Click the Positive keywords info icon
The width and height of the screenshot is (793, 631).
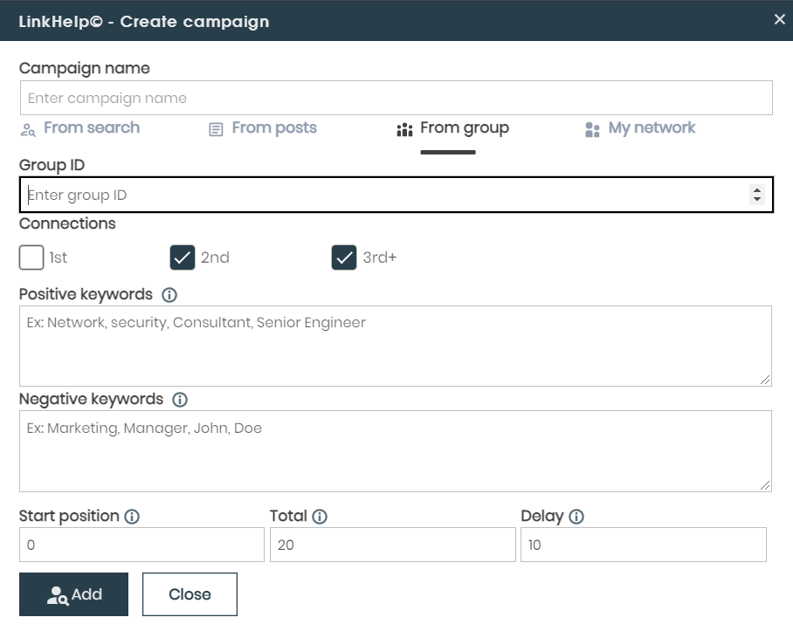(x=169, y=295)
